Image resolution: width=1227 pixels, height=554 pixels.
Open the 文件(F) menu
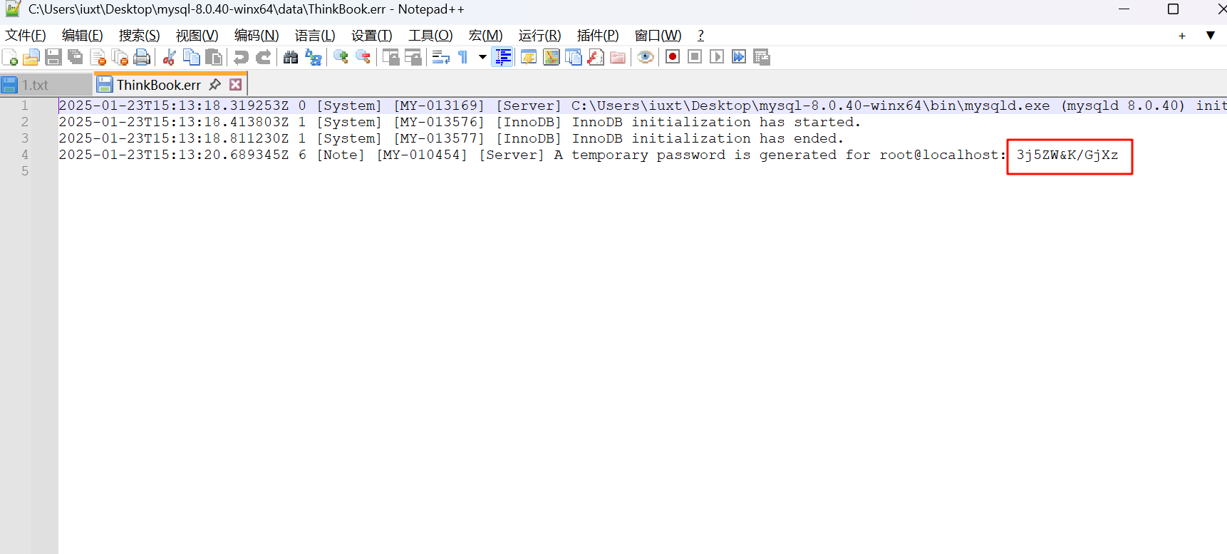(x=26, y=36)
